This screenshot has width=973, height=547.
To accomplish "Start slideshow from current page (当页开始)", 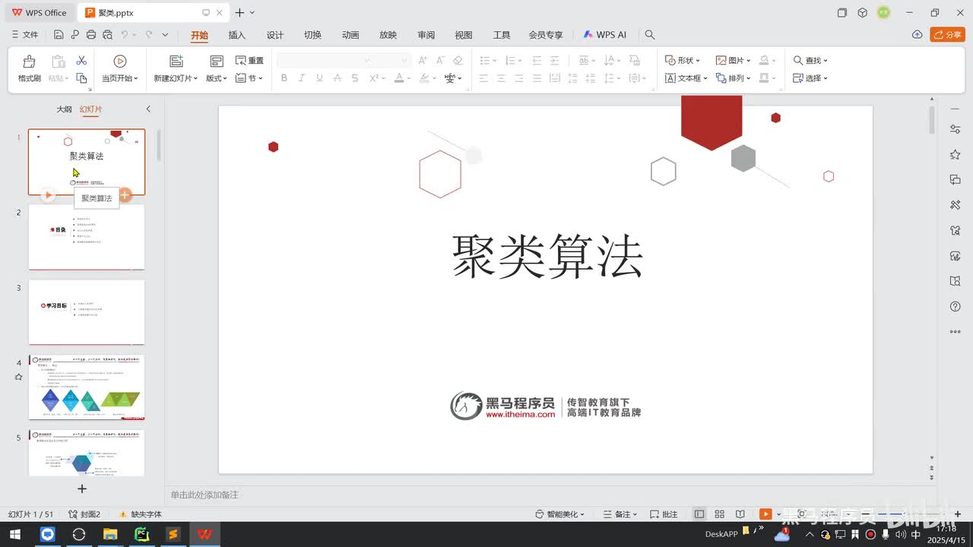I will click(119, 68).
